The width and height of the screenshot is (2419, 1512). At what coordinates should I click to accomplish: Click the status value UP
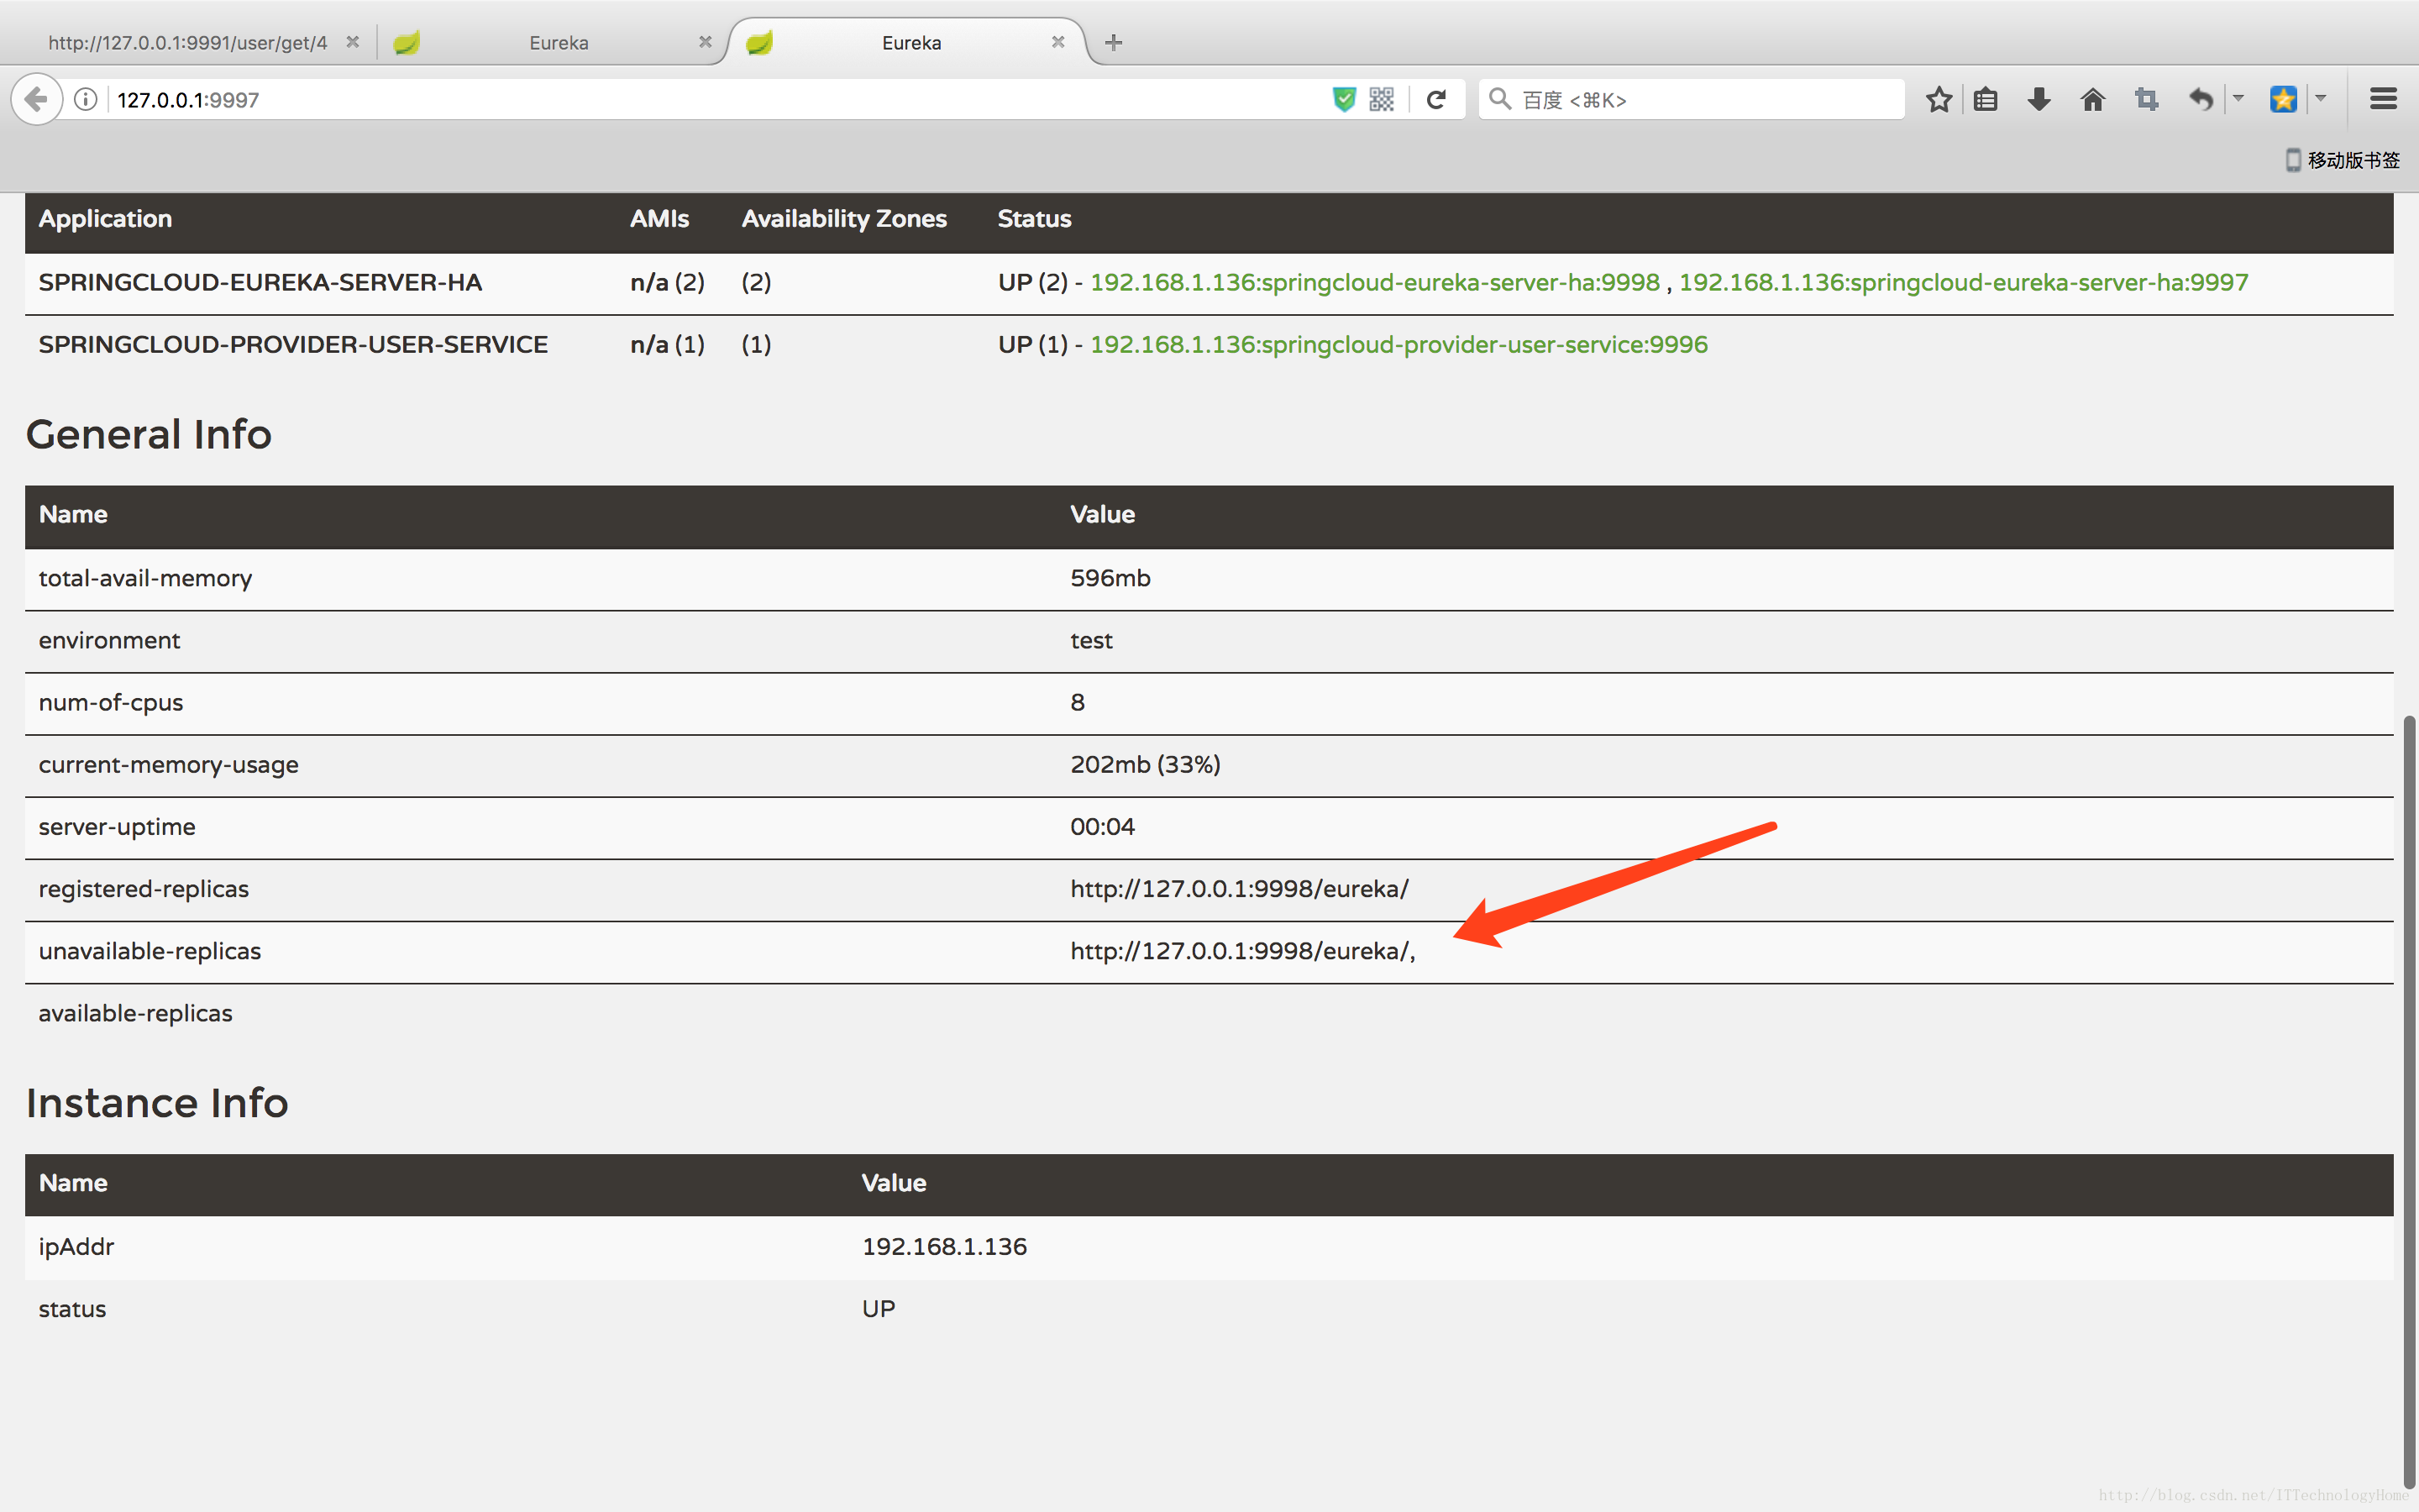pyautogui.click(x=879, y=1309)
